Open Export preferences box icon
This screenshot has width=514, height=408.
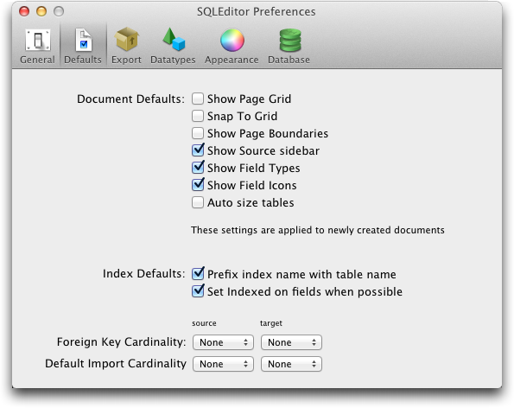tap(126, 40)
